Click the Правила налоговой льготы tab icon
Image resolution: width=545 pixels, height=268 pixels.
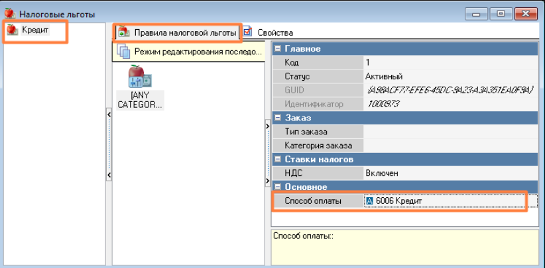point(123,32)
